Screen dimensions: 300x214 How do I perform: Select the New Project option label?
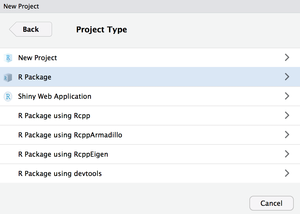pyautogui.click(x=37, y=58)
